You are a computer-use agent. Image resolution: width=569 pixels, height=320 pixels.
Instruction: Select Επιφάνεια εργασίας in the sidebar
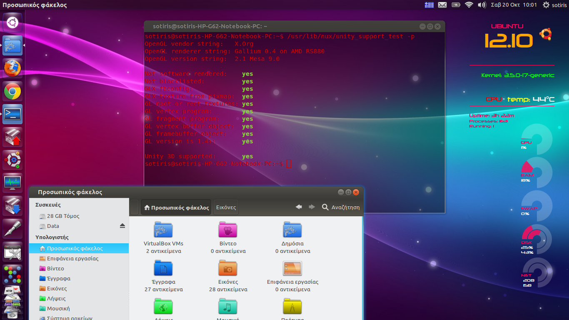click(x=79, y=258)
